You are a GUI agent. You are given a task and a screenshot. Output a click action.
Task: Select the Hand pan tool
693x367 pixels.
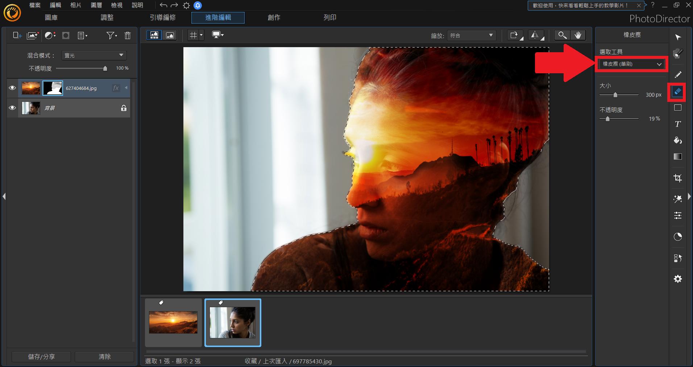click(578, 35)
